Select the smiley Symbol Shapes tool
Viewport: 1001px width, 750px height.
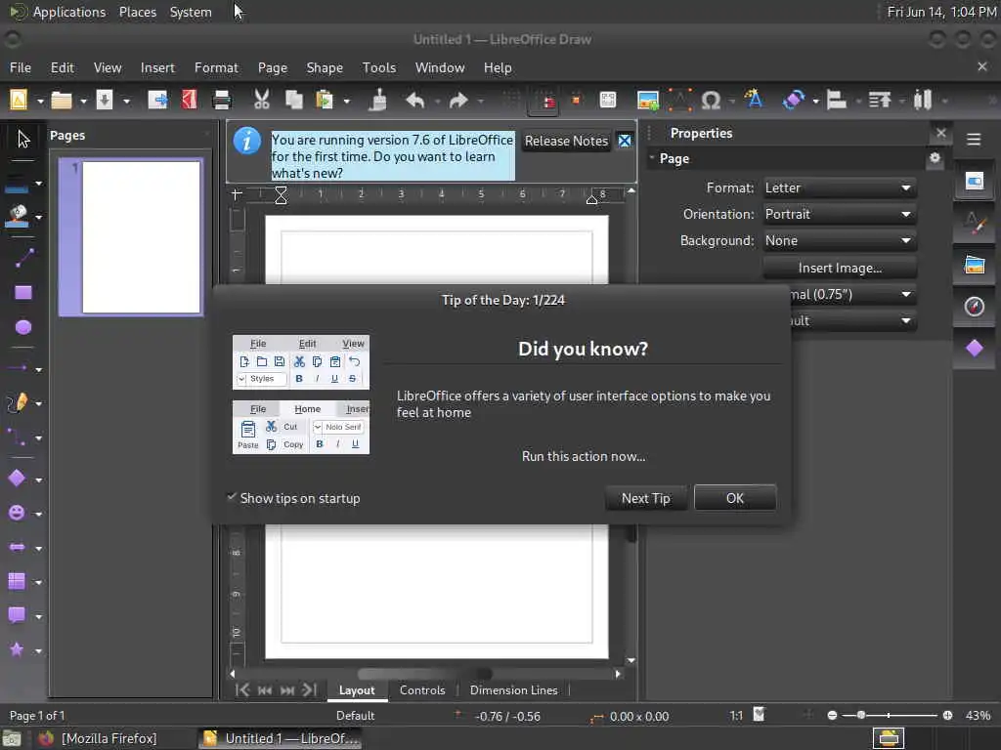point(17,513)
